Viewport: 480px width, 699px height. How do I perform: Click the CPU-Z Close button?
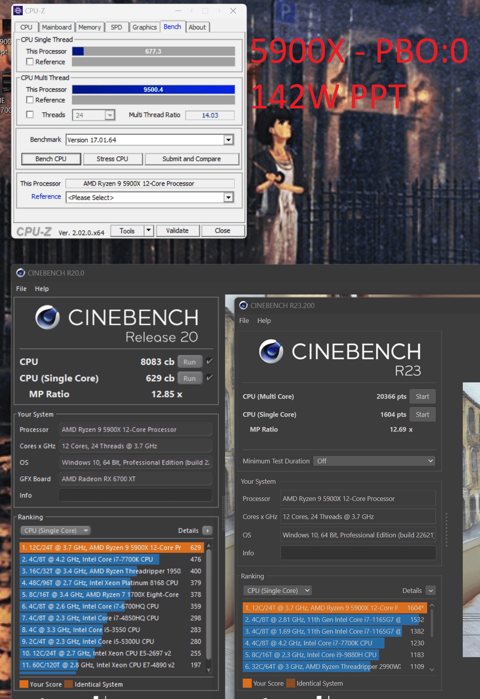click(222, 231)
